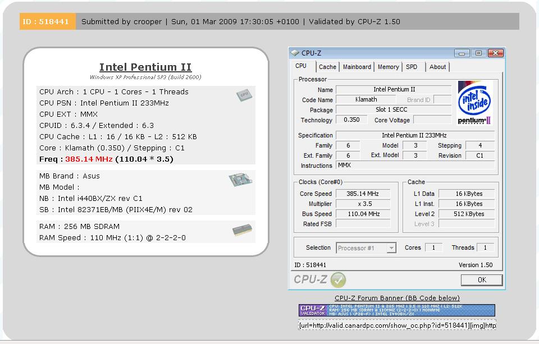This screenshot has width=539, height=344.
Task: Click the RAM Speed : 110 MHz line
Action: coord(112,238)
